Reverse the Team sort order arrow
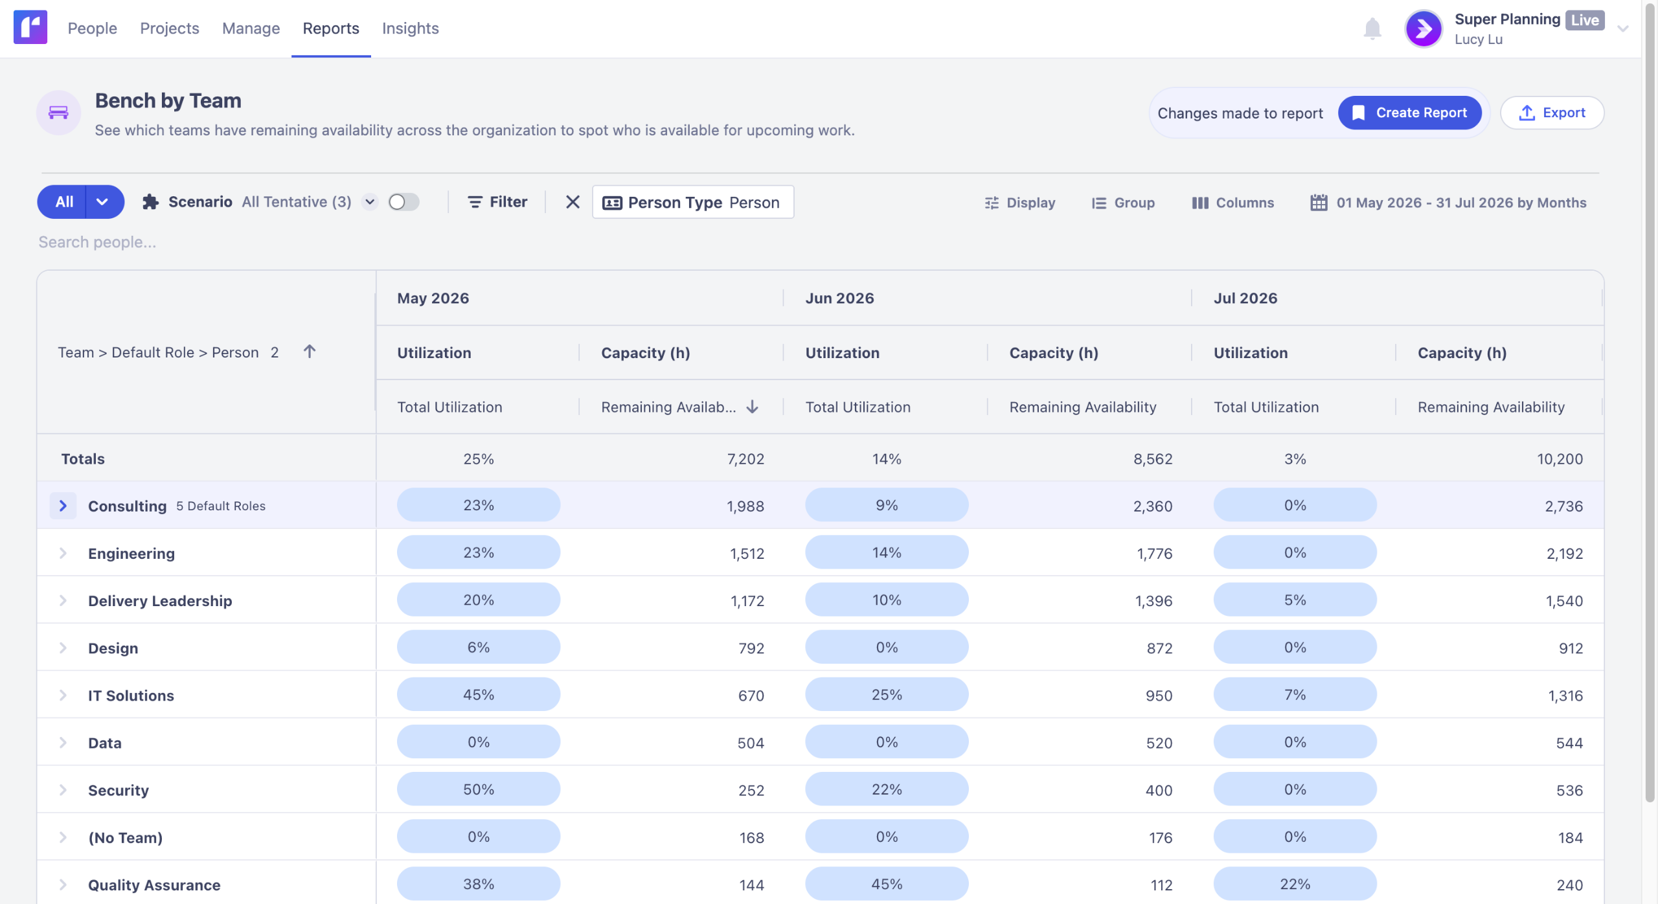Screen dimensions: 1658x904 [x=310, y=352]
